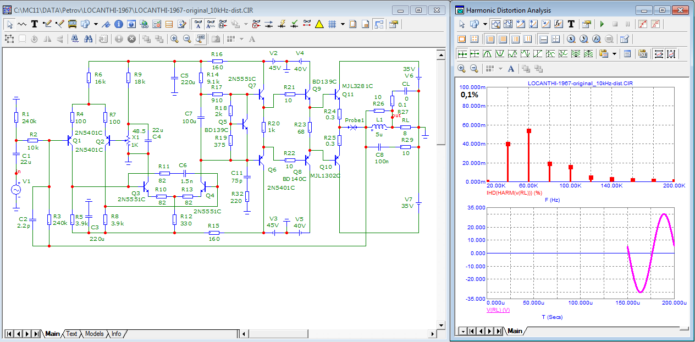
Task: Toggle the grid display button
Action: (x=332, y=24)
